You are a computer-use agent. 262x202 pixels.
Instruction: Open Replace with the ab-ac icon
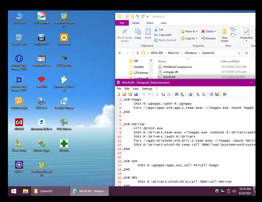point(182,94)
